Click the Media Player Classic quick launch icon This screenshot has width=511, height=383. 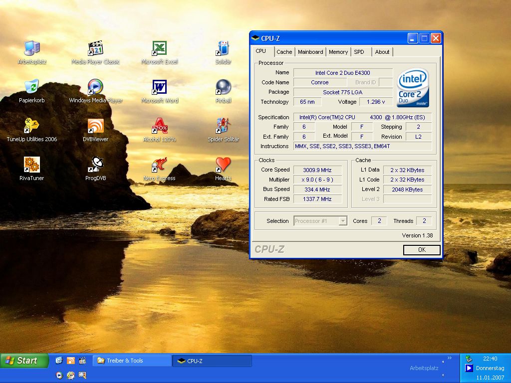pyautogui.click(x=82, y=360)
